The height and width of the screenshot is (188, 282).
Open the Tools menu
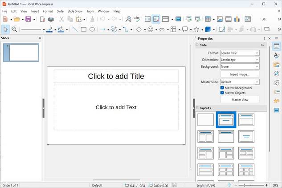[x=90, y=11]
